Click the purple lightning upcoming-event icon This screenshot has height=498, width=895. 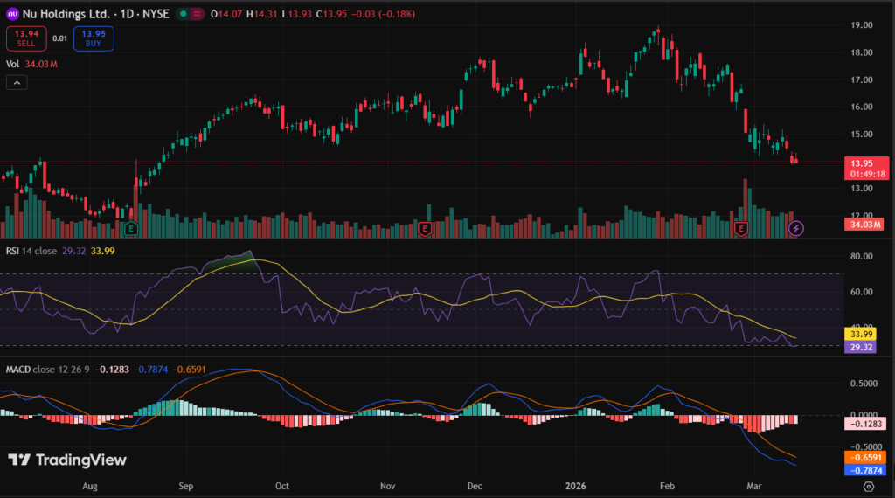coord(795,229)
